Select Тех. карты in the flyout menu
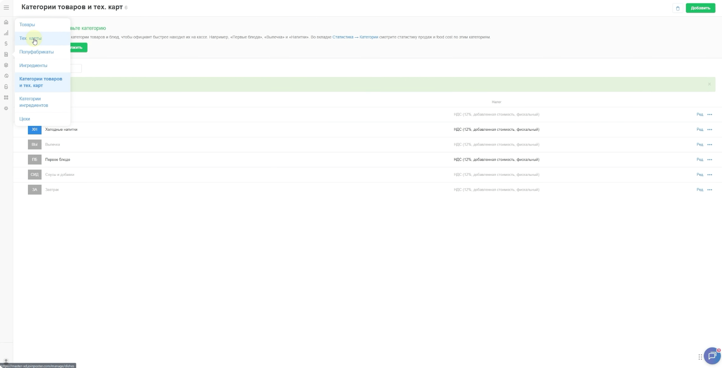This screenshot has height=368, width=722. [x=31, y=38]
